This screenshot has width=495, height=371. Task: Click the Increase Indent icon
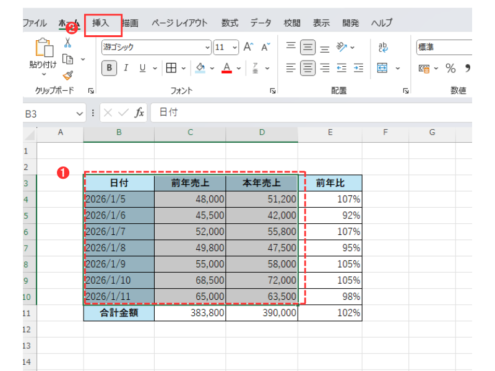(358, 68)
